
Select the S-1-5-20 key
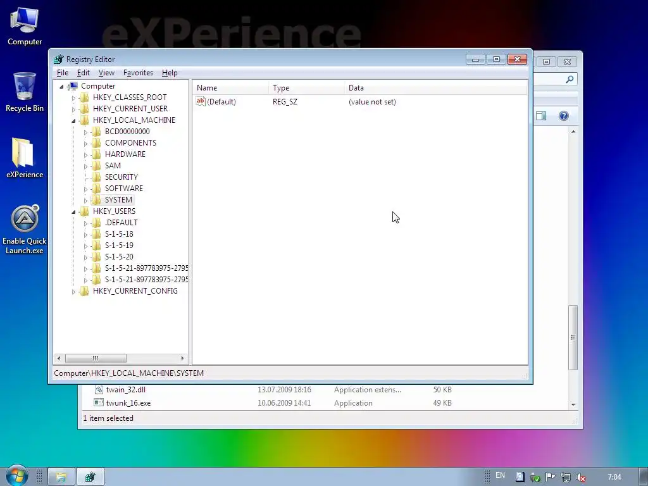119,257
